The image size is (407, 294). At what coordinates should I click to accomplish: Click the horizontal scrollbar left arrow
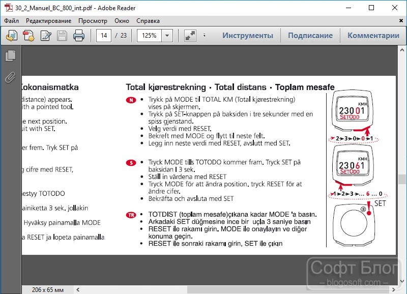[x=78, y=289]
